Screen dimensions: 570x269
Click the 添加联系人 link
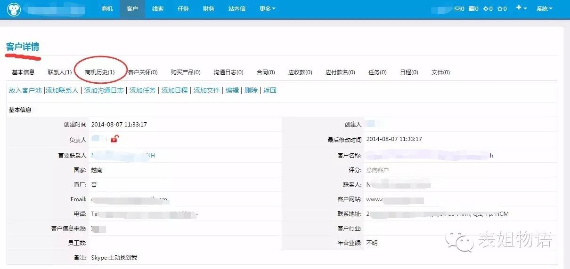[x=62, y=90]
